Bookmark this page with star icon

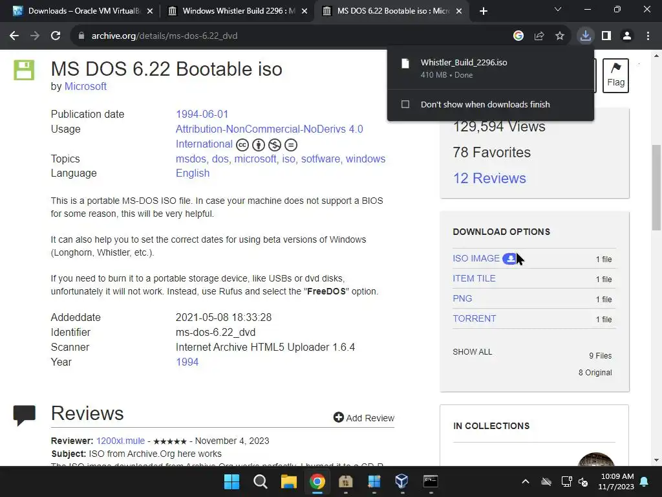pos(560,36)
